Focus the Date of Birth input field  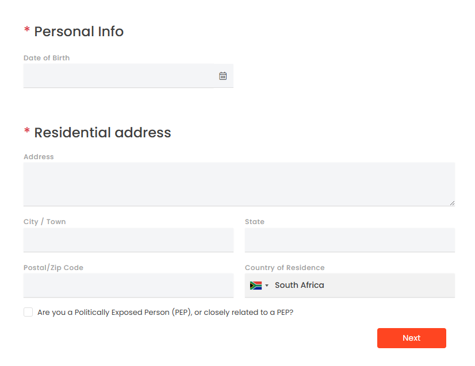[128, 76]
